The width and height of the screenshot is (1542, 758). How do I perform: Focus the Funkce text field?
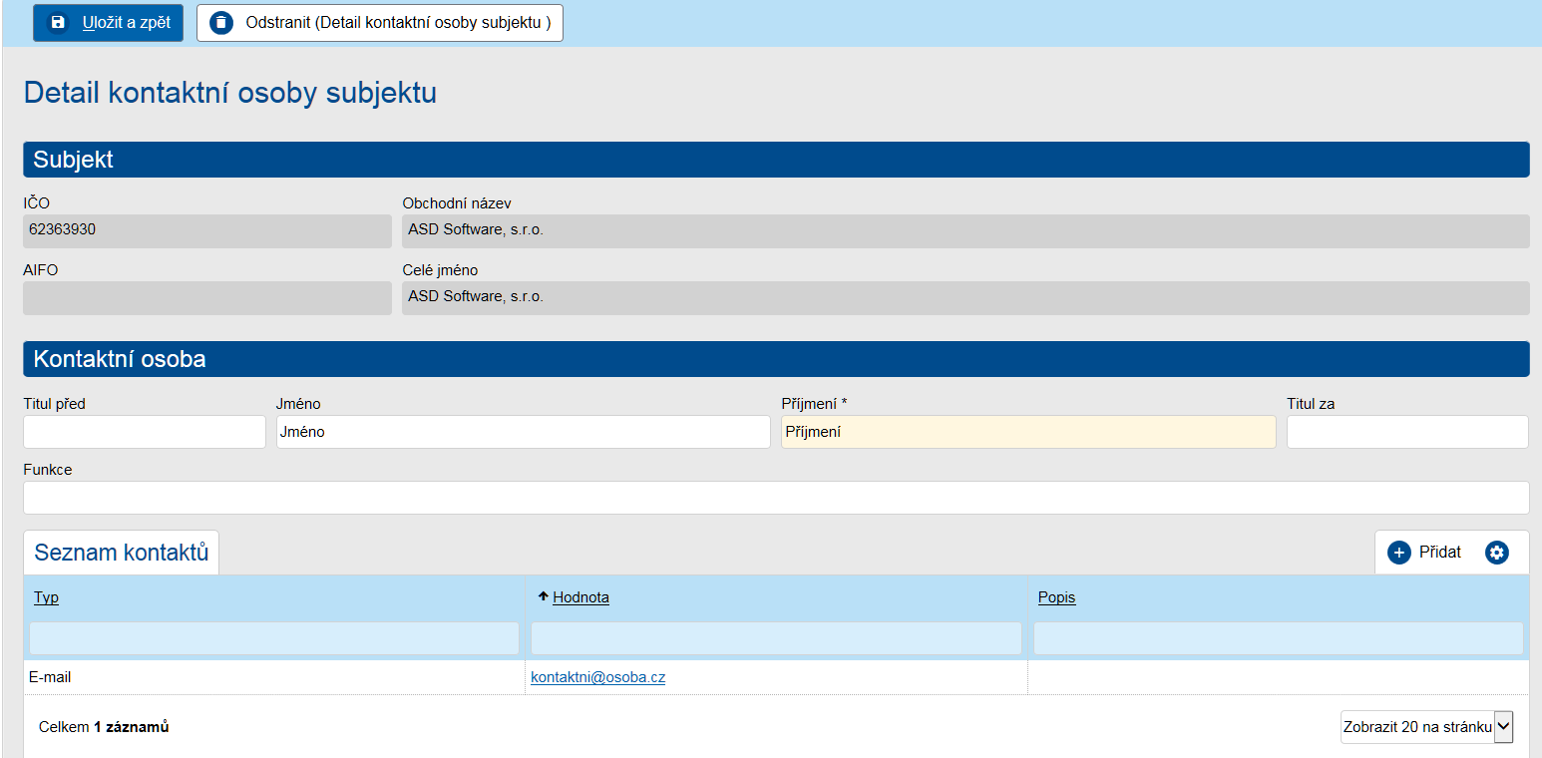click(775, 498)
